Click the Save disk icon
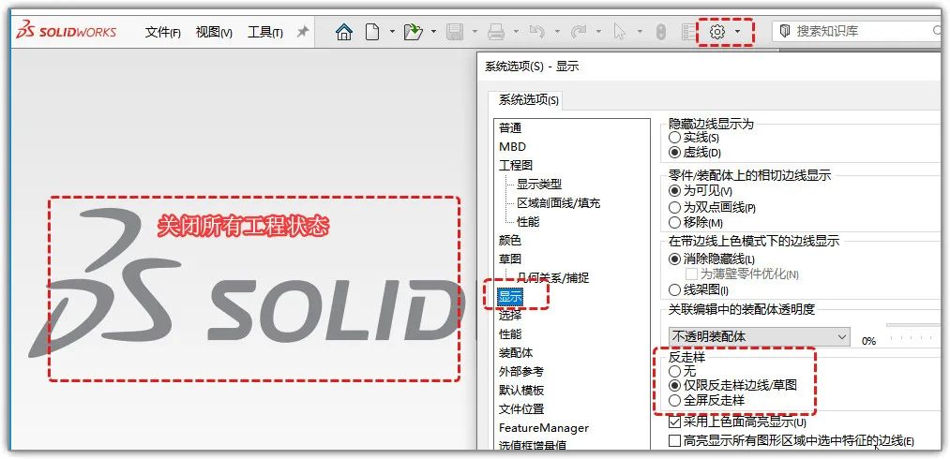Viewport: 950px width, 459px height. coord(455,33)
